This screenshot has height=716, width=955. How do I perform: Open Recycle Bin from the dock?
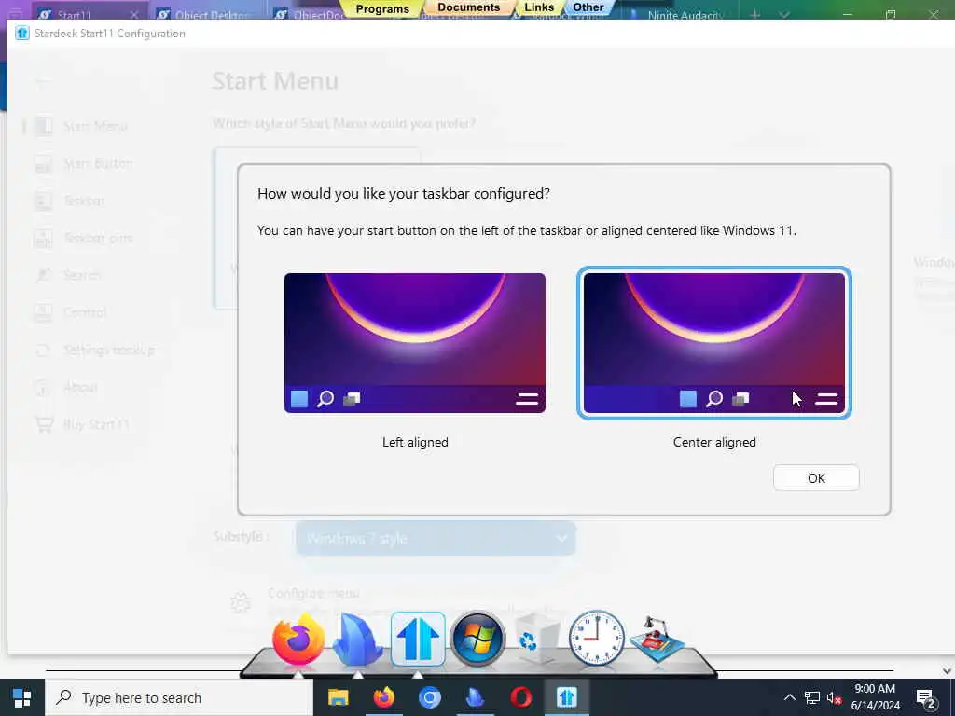point(536,639)
